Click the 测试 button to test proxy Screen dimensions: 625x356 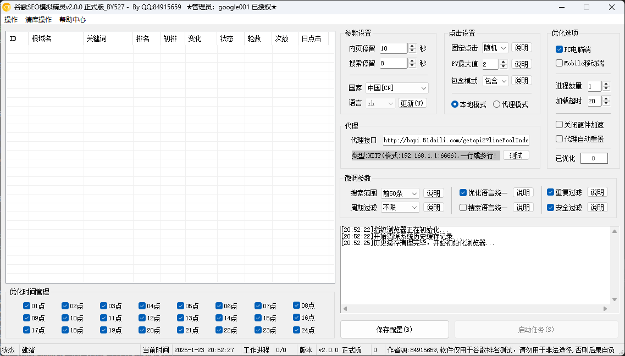[516, 155]
